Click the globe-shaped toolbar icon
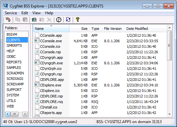 tap(59, 19)
